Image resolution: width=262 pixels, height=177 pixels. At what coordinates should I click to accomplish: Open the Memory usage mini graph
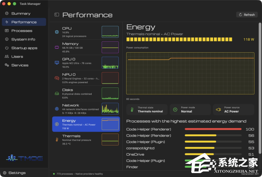[x=110, y=47]
